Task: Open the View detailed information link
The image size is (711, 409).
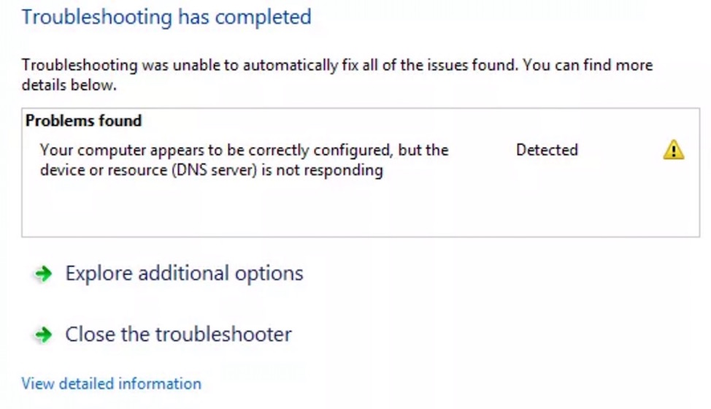Action: [111, 383]
